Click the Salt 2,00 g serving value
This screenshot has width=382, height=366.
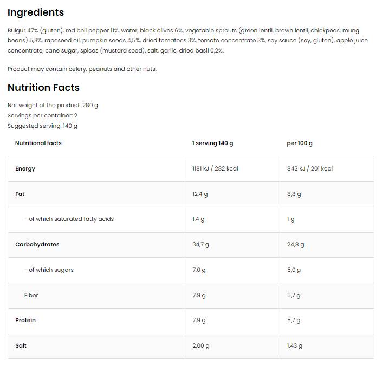point(200,346)
